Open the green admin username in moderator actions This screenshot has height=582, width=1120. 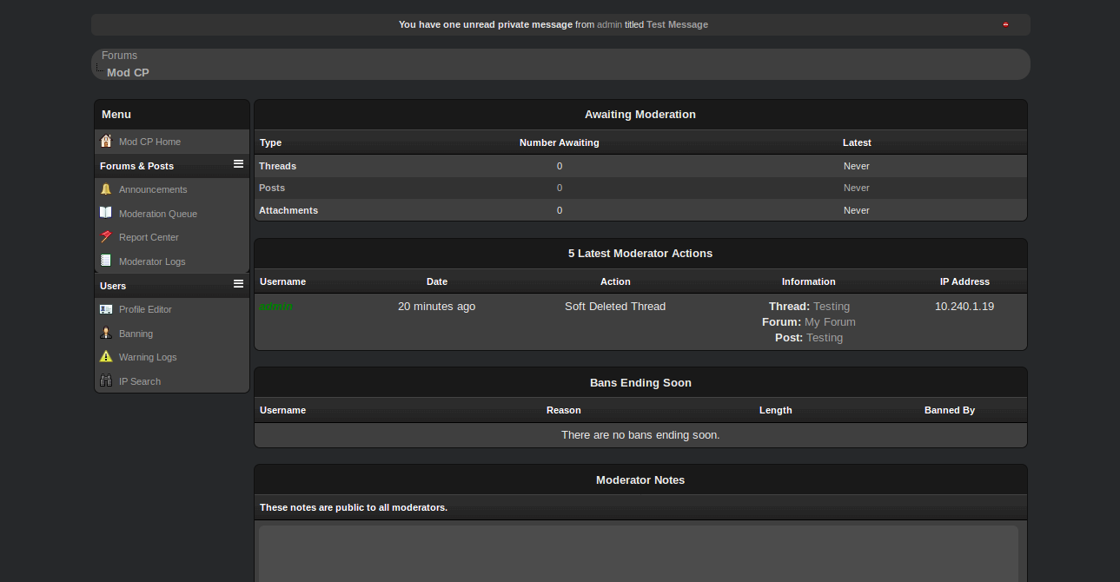click(275, 307)
